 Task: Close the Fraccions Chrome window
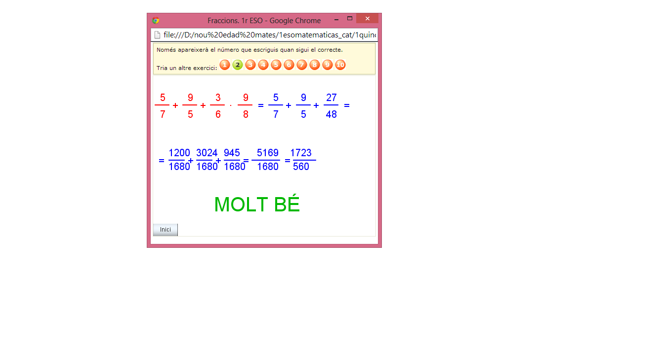point(367,19)
